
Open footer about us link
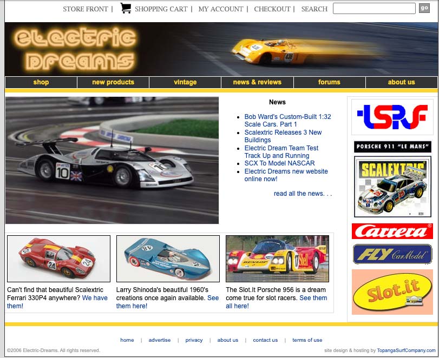coord(228,340)
